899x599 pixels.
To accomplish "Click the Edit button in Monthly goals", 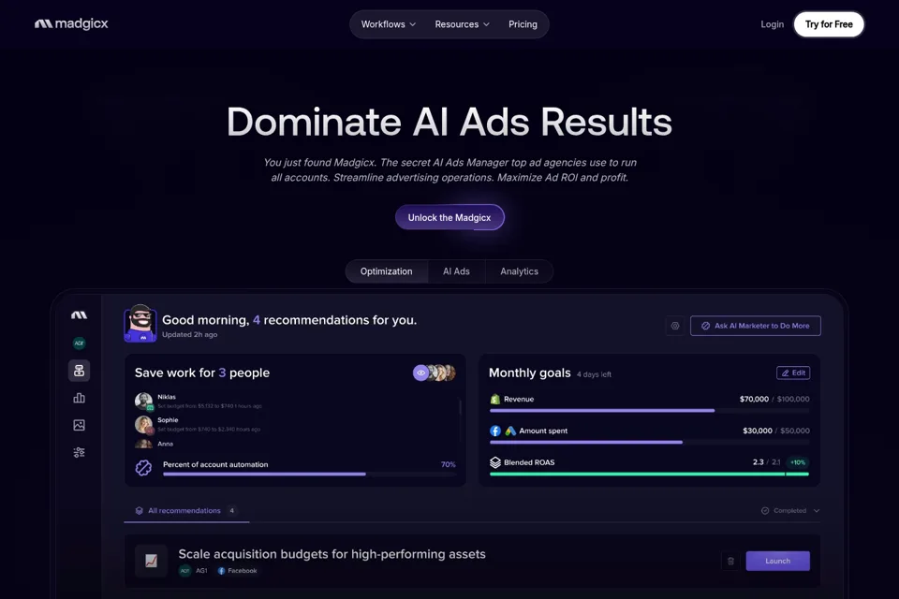I will tap(793, 373).
